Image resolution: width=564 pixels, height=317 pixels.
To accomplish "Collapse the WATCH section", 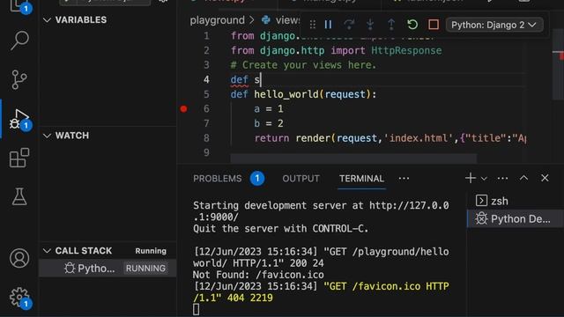I will tap(47, 136).
